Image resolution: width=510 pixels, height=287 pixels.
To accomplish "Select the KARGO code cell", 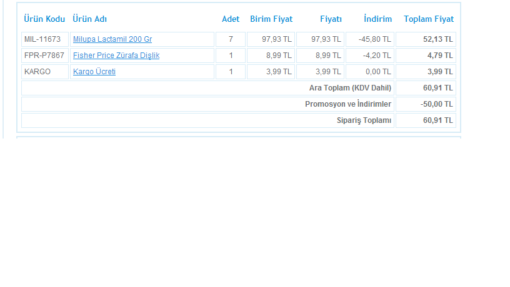I will pyautogui.click(x=37, y=72).
